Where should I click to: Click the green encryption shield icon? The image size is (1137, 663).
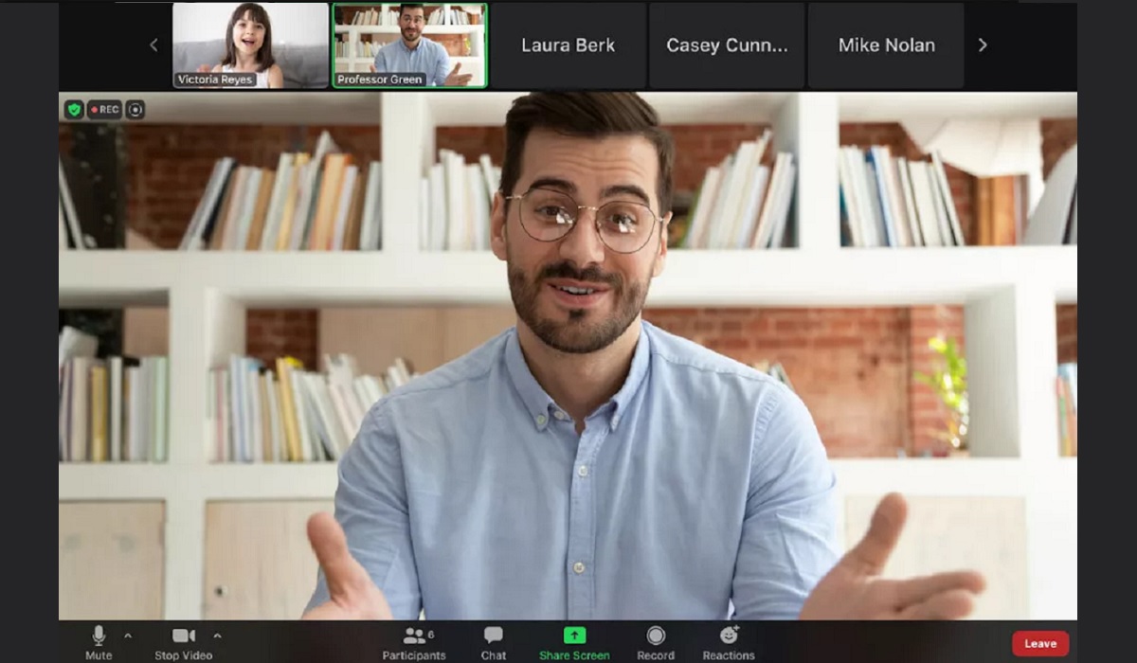click(x=74, y=110)
